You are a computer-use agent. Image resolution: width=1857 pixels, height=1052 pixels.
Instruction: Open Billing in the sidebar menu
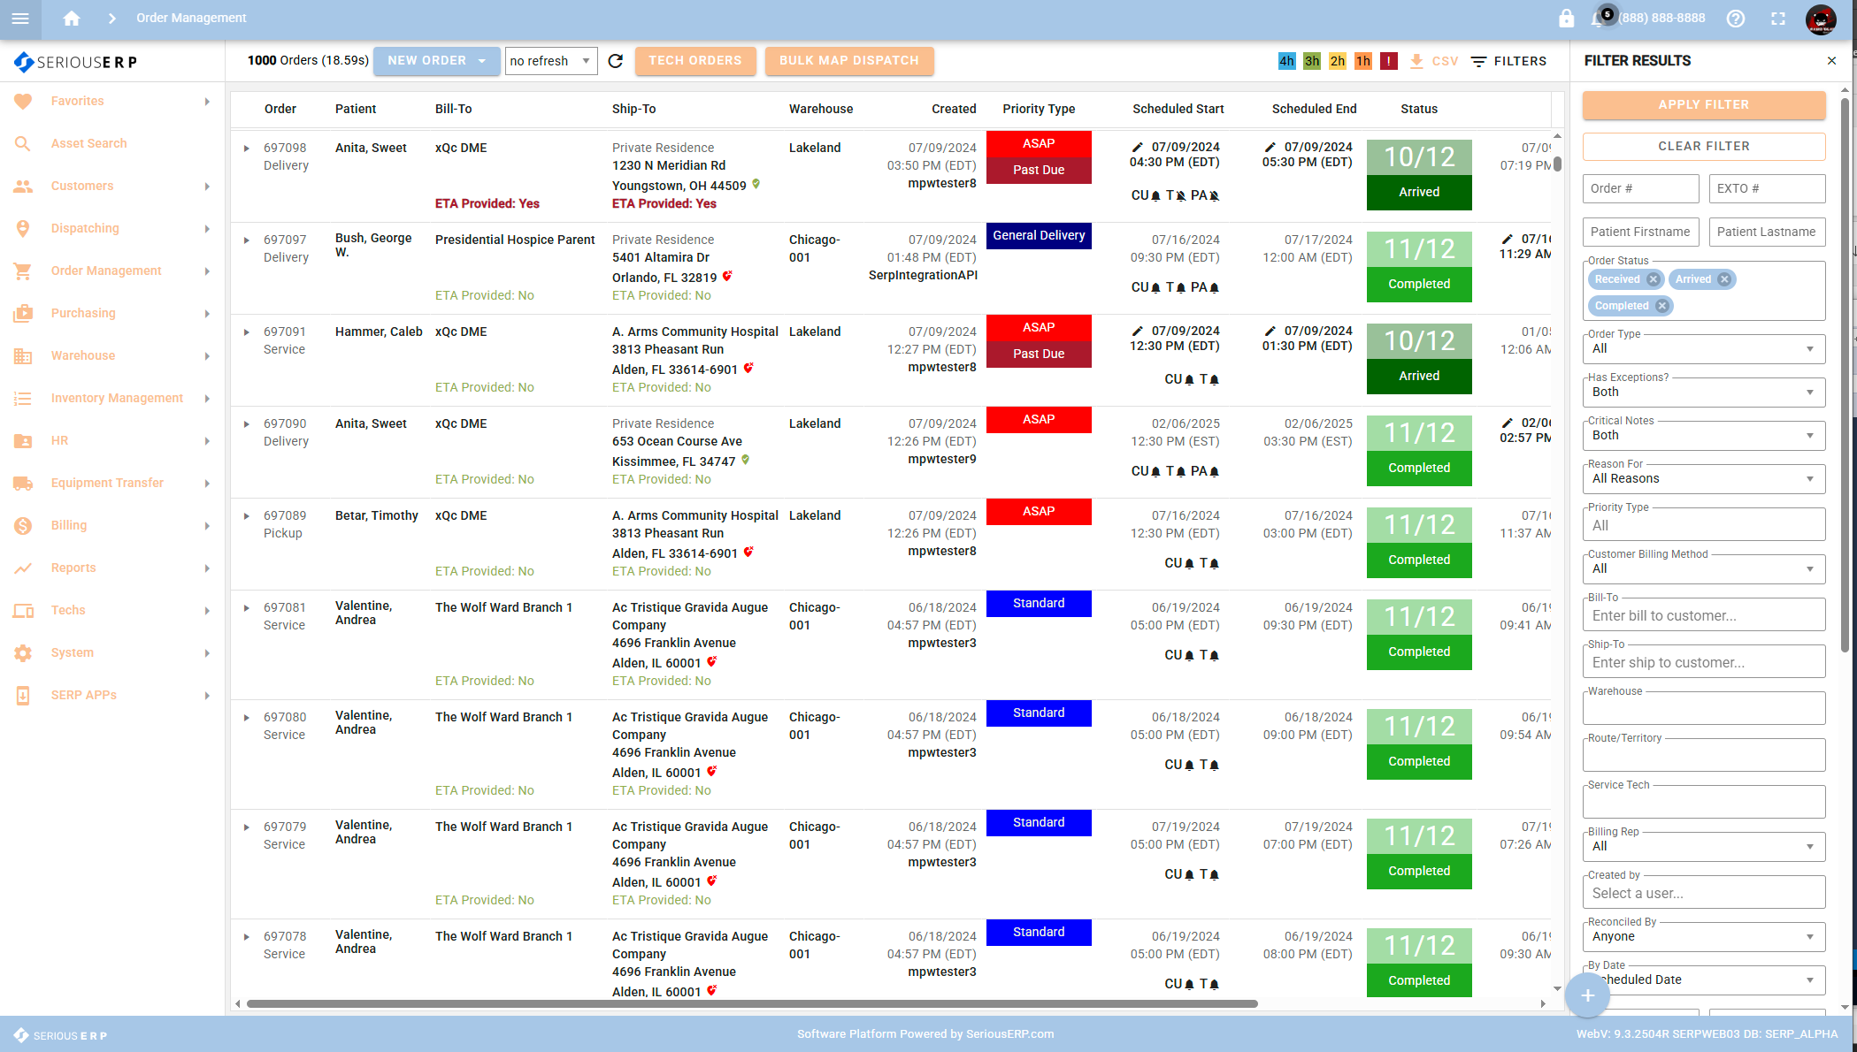69,525
